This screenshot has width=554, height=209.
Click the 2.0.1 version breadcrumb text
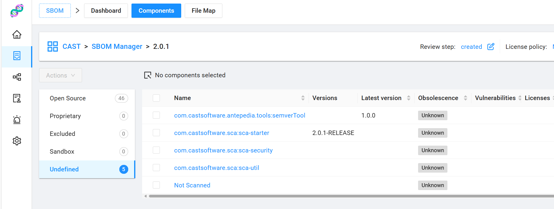pos(161,46)
